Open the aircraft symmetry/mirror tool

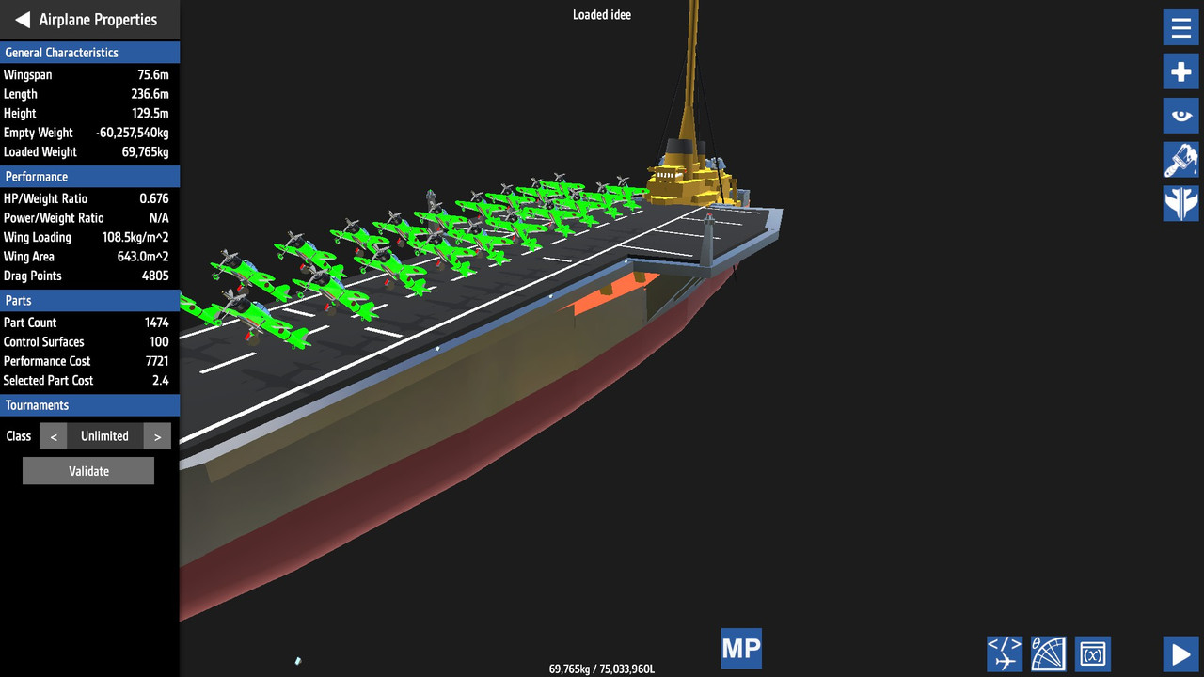(x=1180, y=203)
